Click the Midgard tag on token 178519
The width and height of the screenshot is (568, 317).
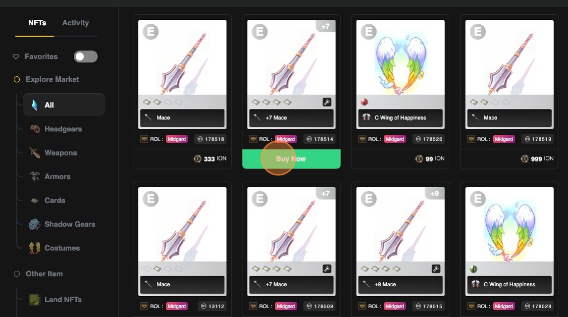[504, 139]
